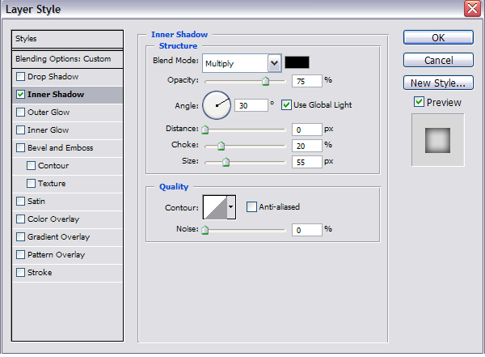This screenshot has width=485, height=357.
Task: Enable the Color Overlay checkbox
Action: pos(20,219)
